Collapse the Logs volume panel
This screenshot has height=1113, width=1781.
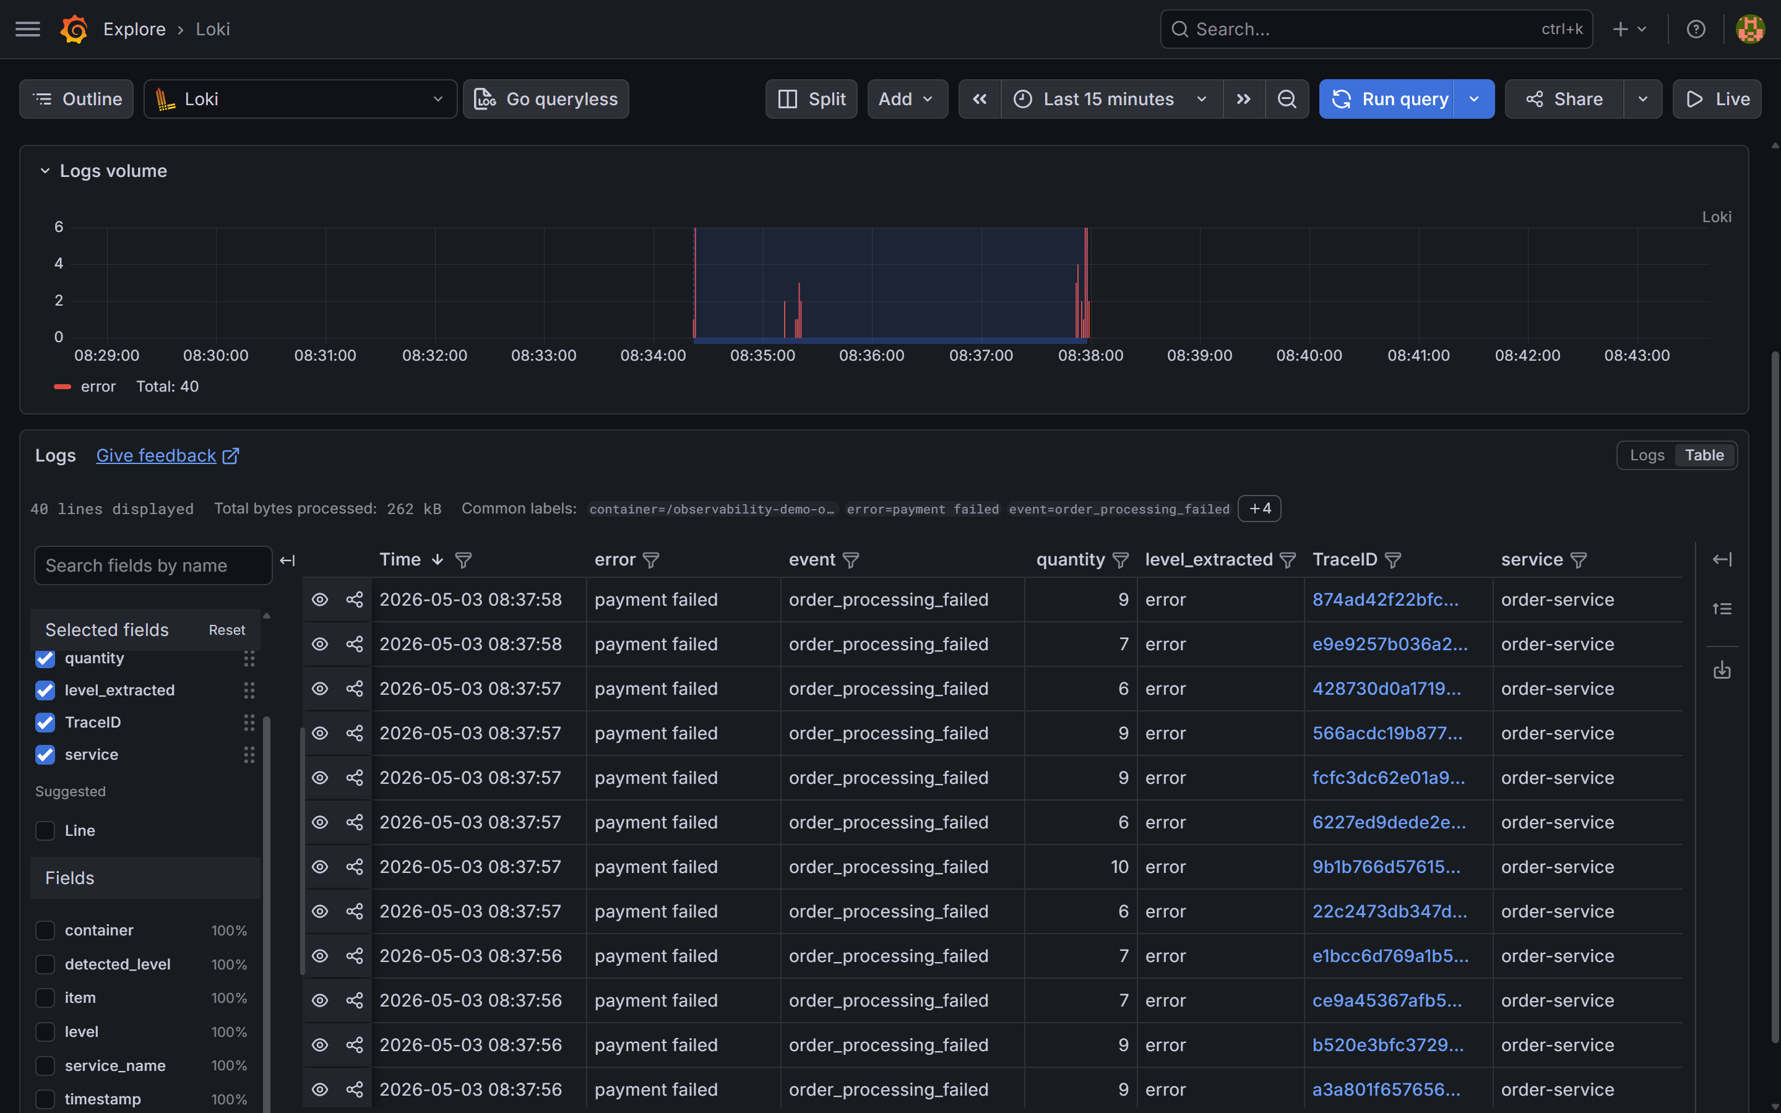coord(45,171)
